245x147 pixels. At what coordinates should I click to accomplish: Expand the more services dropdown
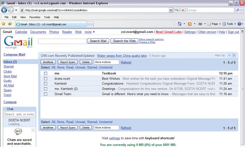(90, 32)
